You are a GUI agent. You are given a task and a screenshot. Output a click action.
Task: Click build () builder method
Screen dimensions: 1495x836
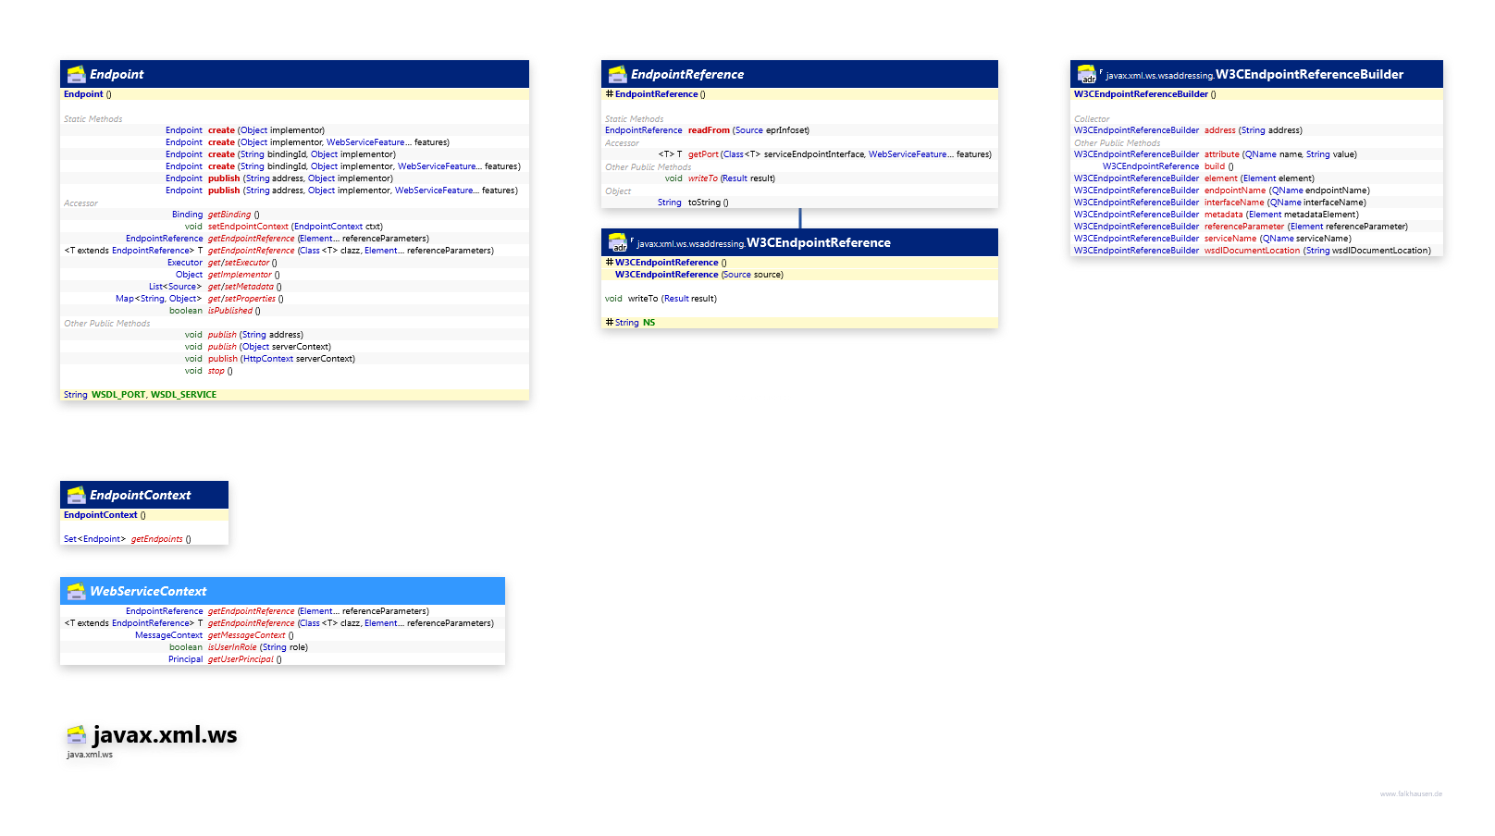click(1219, 166)
